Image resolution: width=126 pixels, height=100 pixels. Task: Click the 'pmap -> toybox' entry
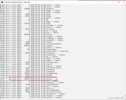53,22
